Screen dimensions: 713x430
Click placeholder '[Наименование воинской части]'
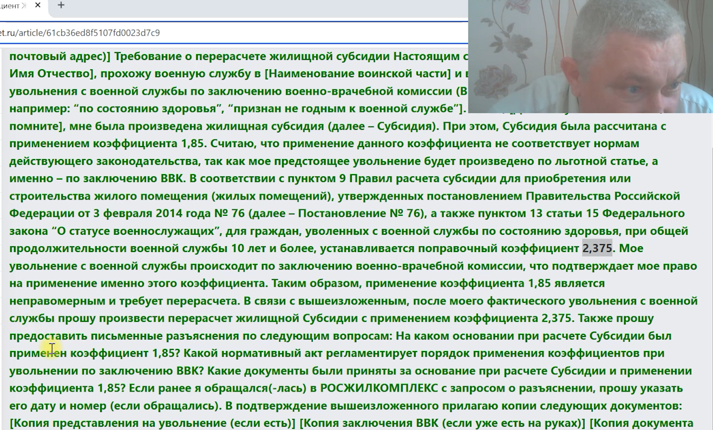[x=358, y=74]
